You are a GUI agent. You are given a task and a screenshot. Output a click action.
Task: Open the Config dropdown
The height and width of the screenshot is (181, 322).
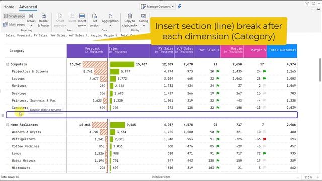point(143,20)
